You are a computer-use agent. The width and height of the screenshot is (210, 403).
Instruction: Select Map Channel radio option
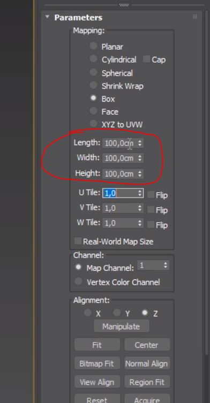(x=78, y=267)
